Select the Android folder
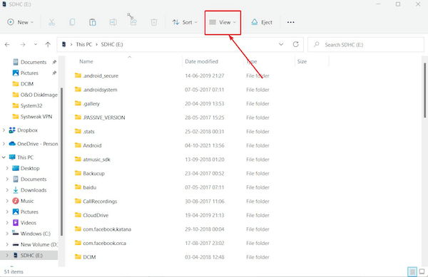This screenshot has height=277, width=428. click(88, 145)
